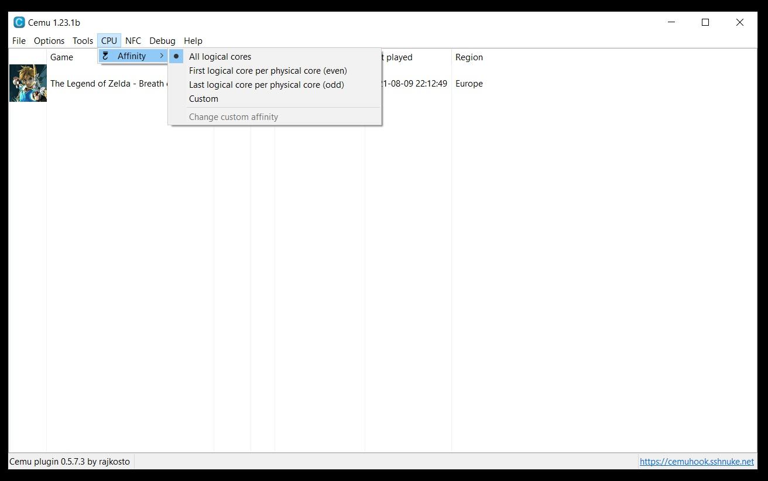The height and width of the screenshot is (481, 768).
Task: Close the Cemu window
Action: click(740, 22)
